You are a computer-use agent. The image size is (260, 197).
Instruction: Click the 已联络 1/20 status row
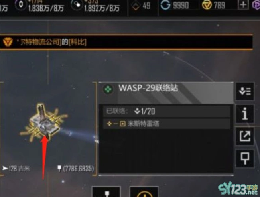(166, 111)
